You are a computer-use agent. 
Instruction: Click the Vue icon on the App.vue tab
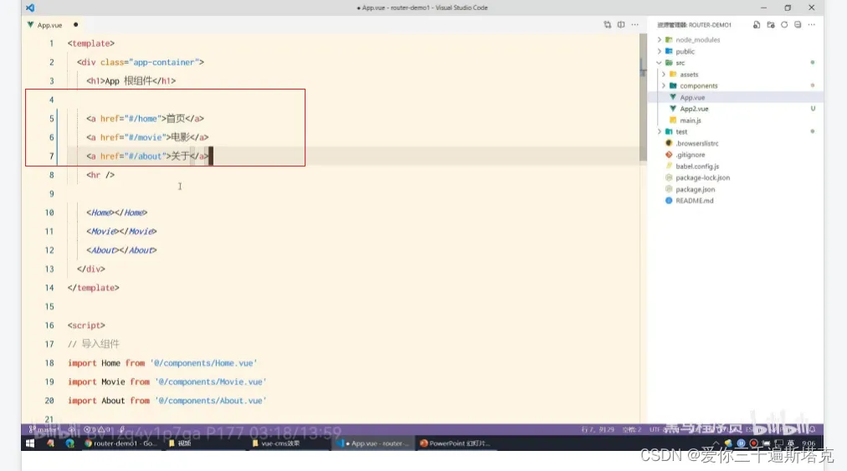tap(30, 25)
